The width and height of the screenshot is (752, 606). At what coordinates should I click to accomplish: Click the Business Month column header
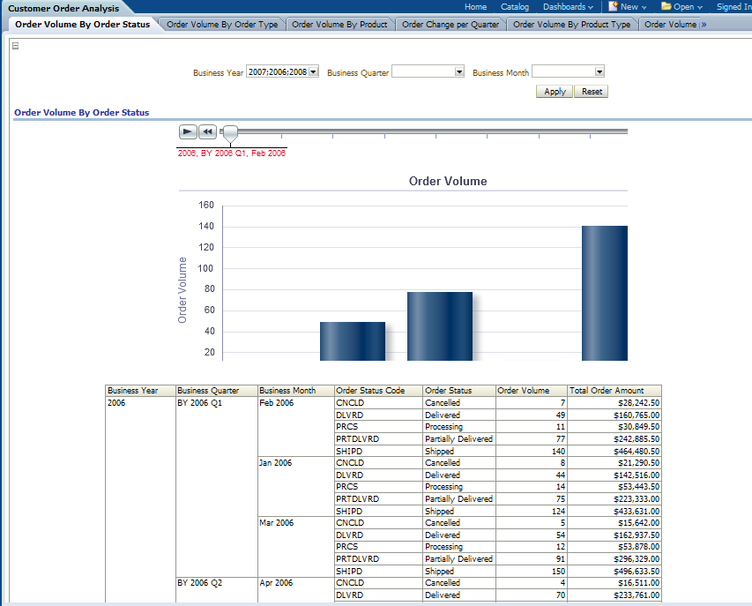coord(295,391)
